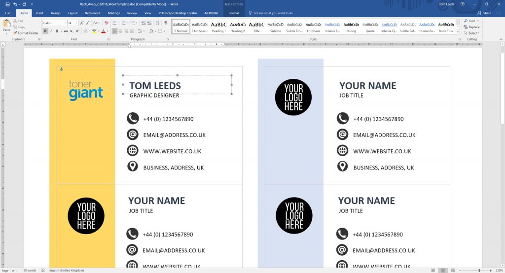Collapse the ribbon with chevron
The image size is (505, 273).
pyautogui.click(x=501, y=39)
